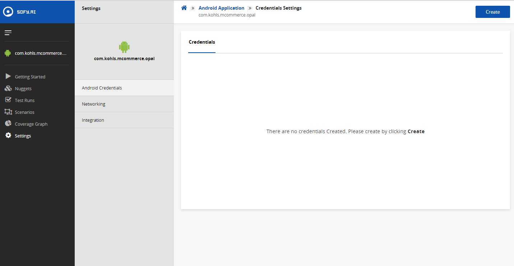Open Getting Started in sidebar
Screen dimensions: 514x266
point(30,77)
